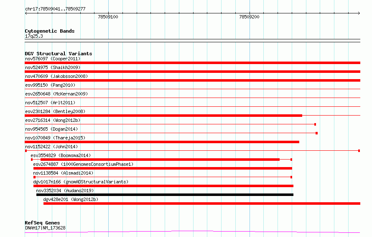Click the nsv524975 (Shaikh2009) variant label
Image resolution: width=372 pixels, height=237 pixels.
(53, 67)
